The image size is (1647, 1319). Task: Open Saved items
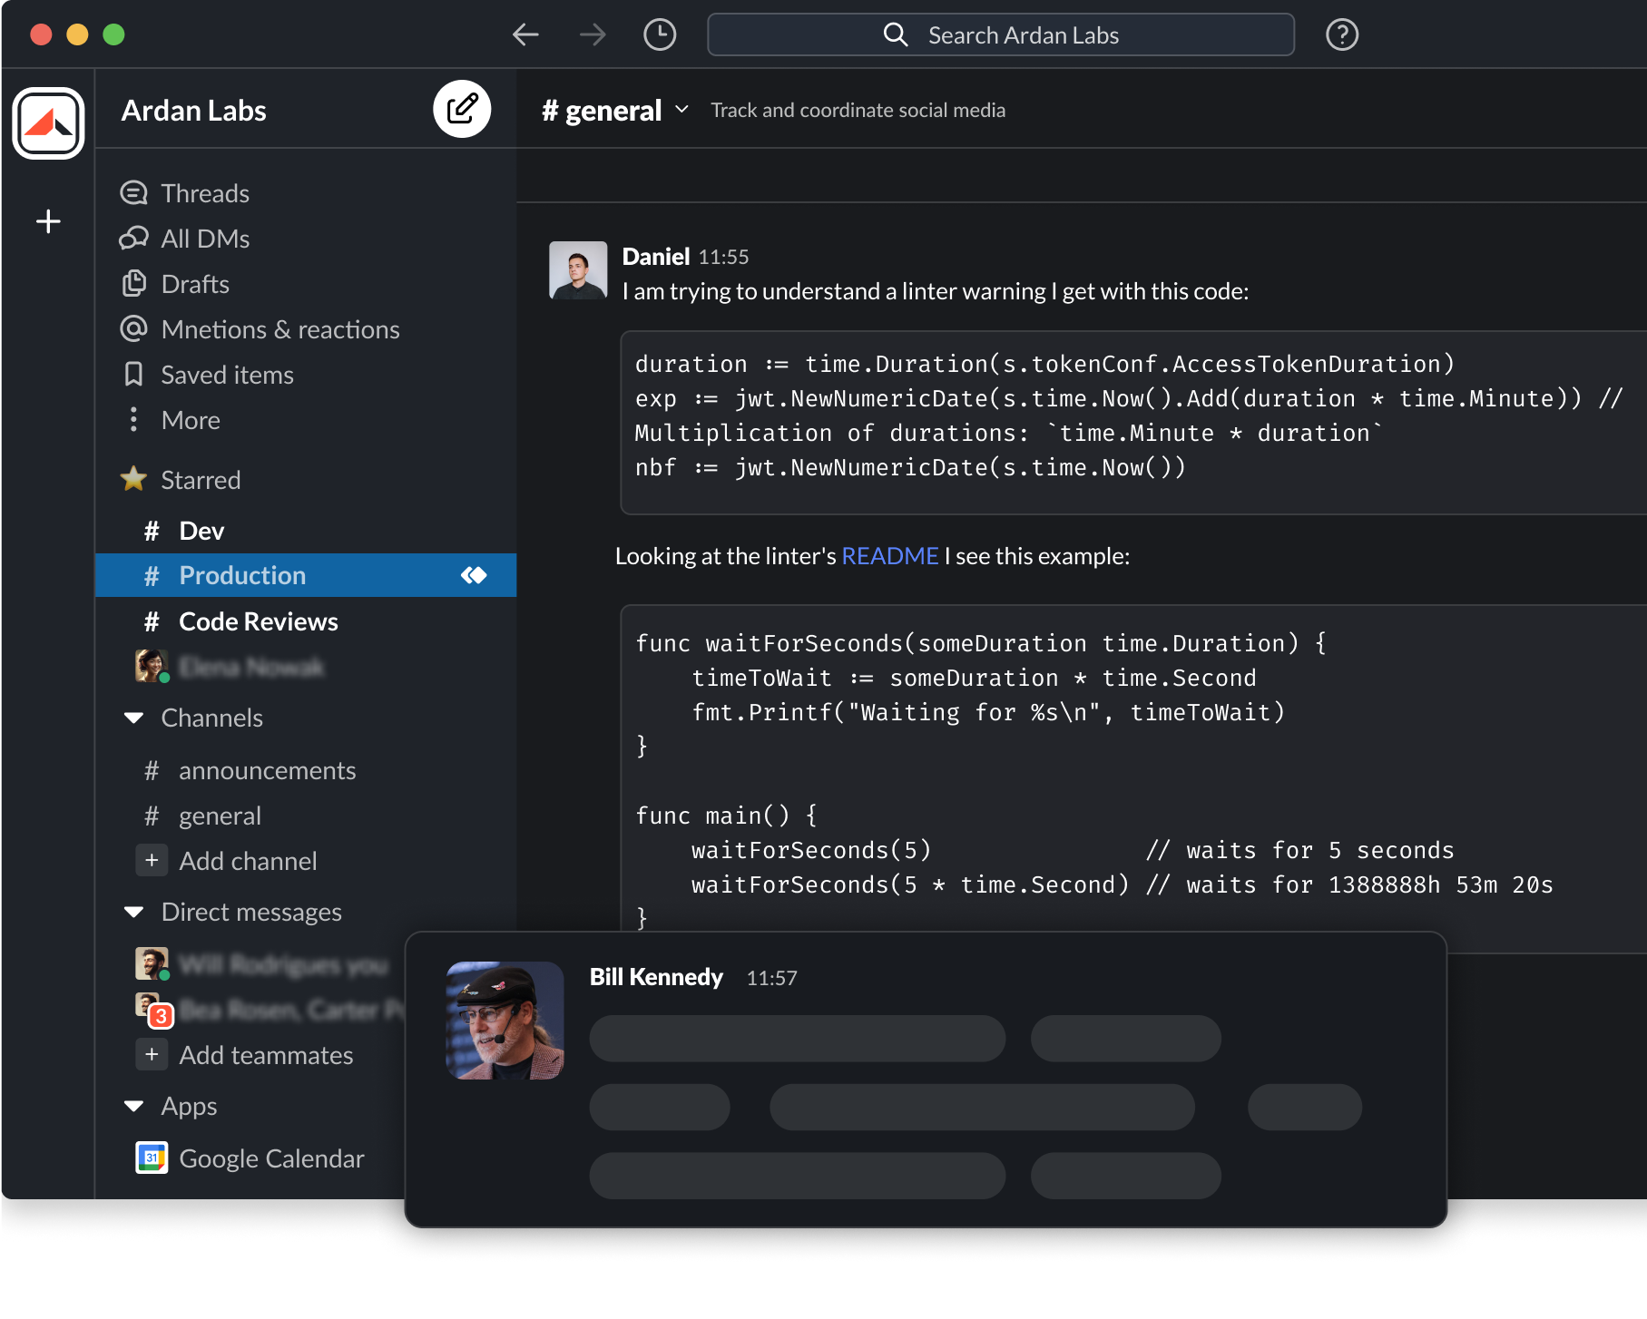tap(226, 374)
